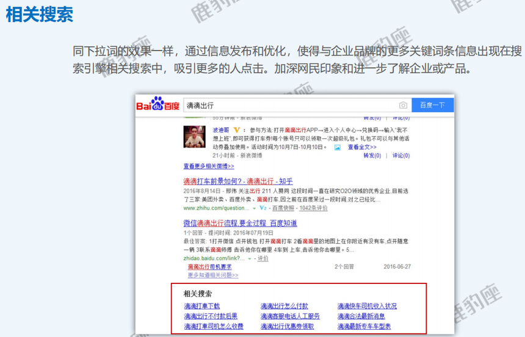Open 更多知道相关问题>> link
The height and width of the screenshot is (337, 525).
213,275
